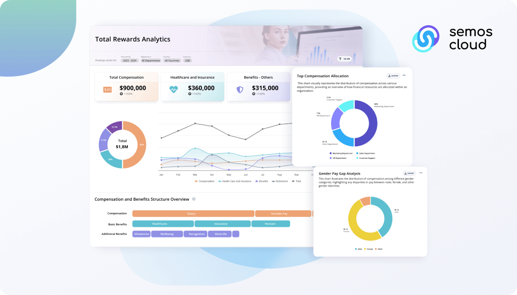The image size is (517, 295).
Task: Open more options on Top Compensation Allocation card
Action: (x=404, y=76)
